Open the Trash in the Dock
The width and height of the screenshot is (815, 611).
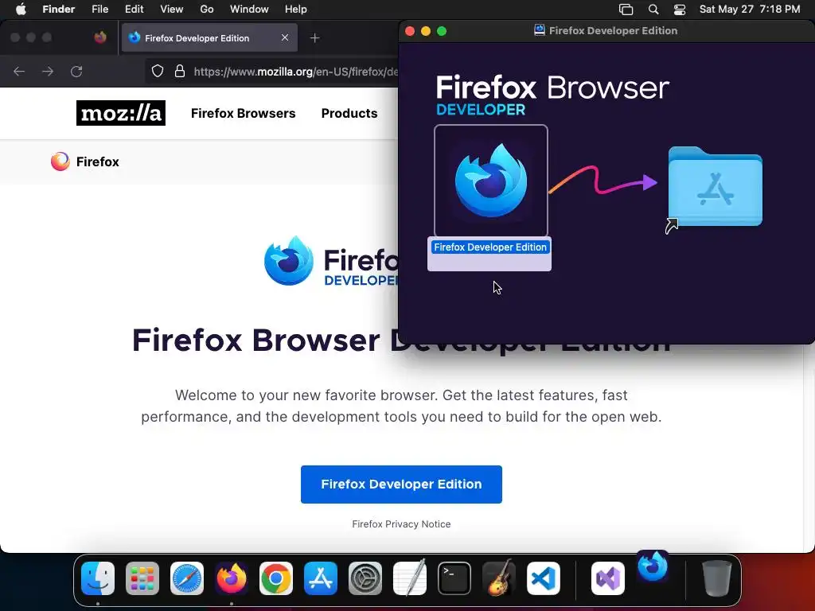717,578
